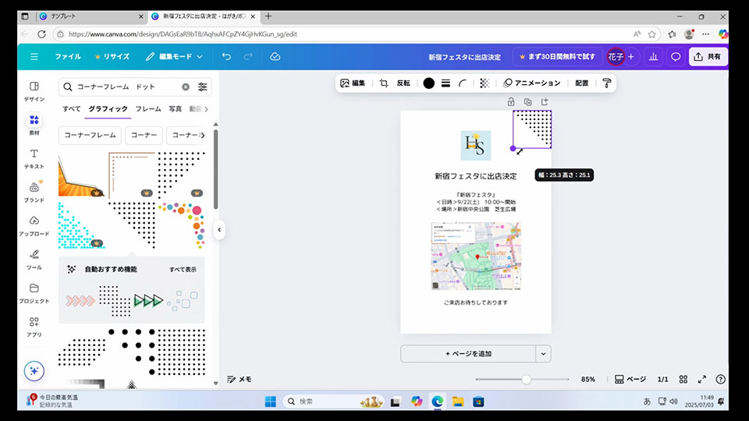Show more chips with right arrow

point(203,135)
